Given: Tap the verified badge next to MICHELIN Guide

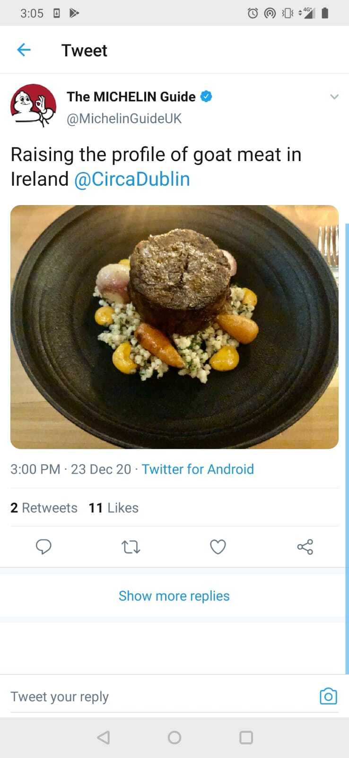Looking at the screenshot, I should (206, 97).
